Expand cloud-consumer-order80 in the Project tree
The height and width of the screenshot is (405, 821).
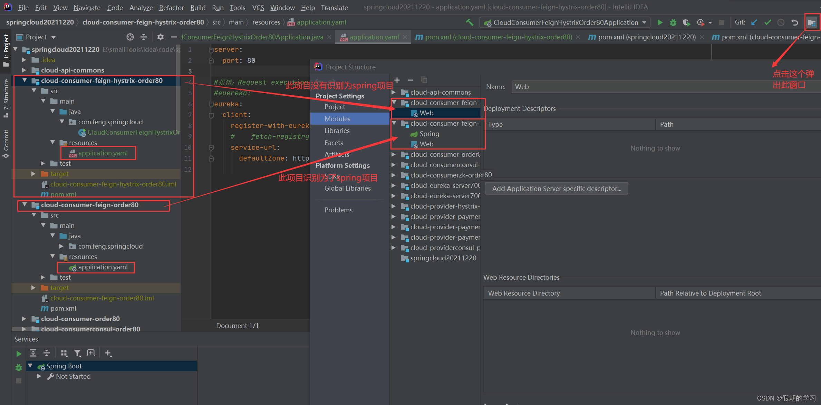[x=24, y=319]
